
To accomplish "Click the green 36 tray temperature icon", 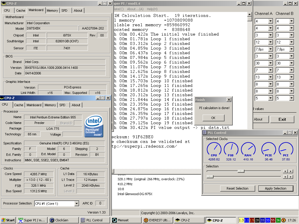I will click(278, 220).
